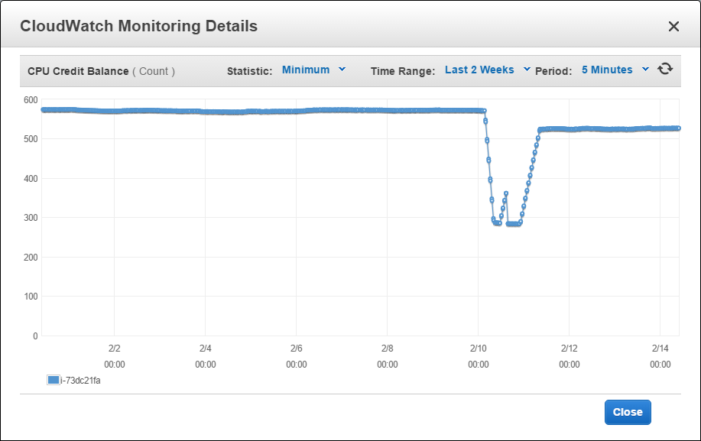The width and height of the screenshot is (701, 441).
Task: Click the 2/12 date axis label
Action: tap(569, 348)
